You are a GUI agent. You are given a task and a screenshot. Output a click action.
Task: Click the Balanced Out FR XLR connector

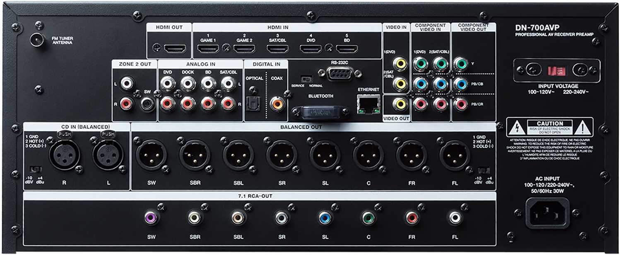coord(412,156)
